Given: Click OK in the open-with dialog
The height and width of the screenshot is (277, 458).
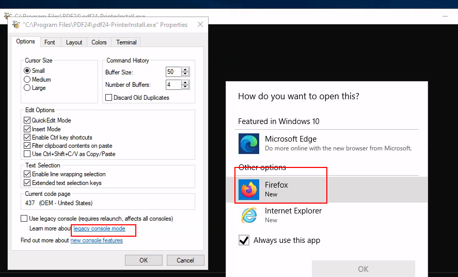Looking at the screenshot, I should [364, 269].
